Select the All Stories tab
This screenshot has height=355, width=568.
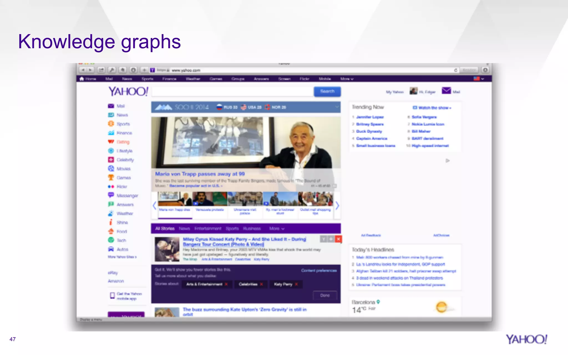165,229
